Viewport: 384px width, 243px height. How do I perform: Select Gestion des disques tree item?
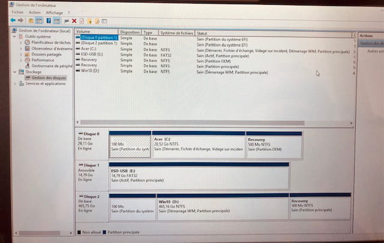49,78
